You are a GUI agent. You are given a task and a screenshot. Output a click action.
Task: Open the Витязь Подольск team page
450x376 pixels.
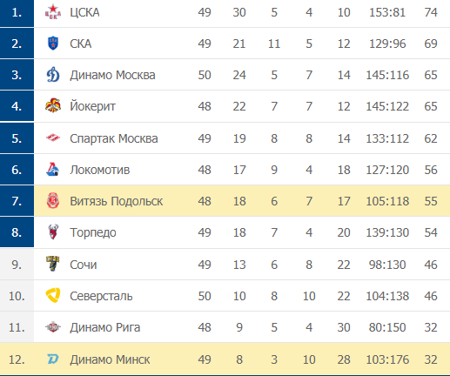tap(117, 201)
